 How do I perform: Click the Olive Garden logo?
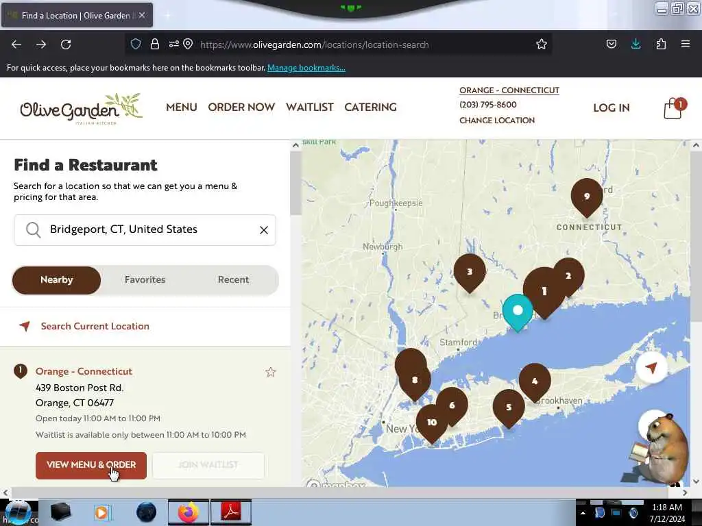pos(81,109)
